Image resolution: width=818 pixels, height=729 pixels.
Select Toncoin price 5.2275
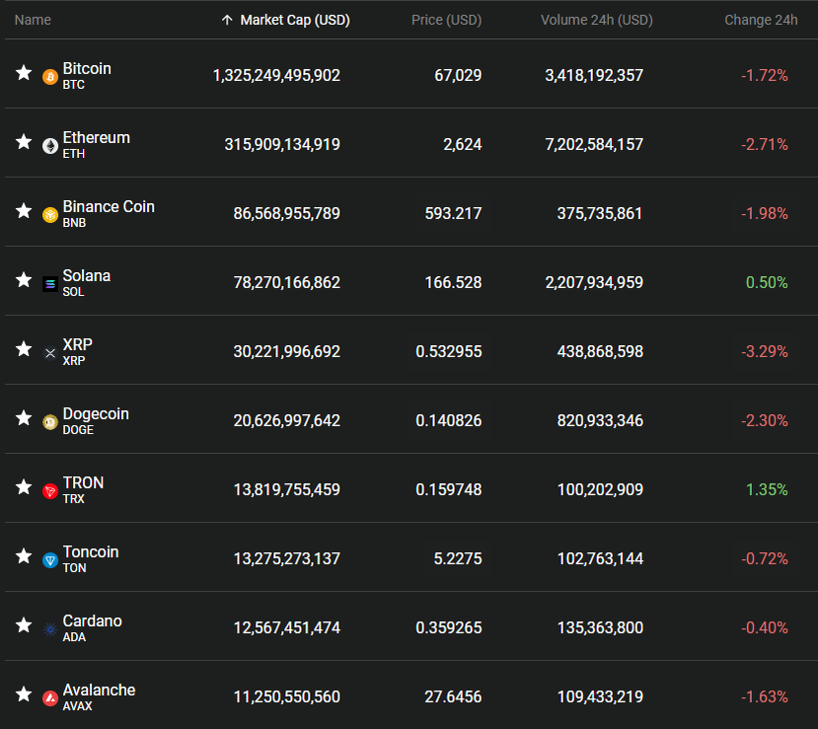458,558
